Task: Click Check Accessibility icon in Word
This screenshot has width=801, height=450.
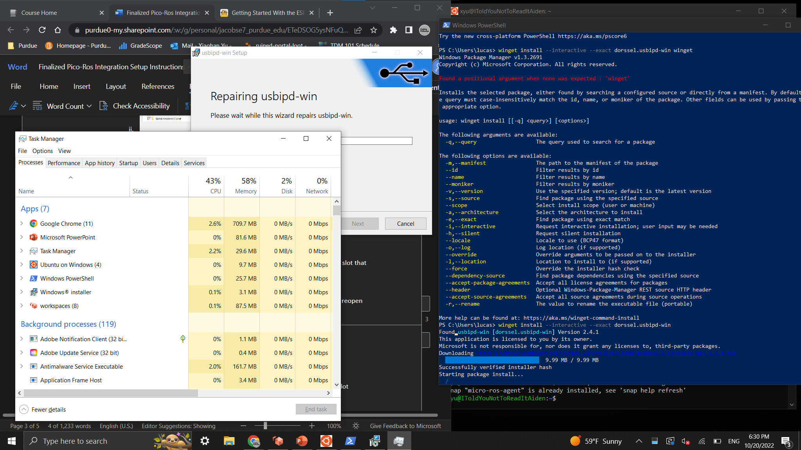Action: 104,106
